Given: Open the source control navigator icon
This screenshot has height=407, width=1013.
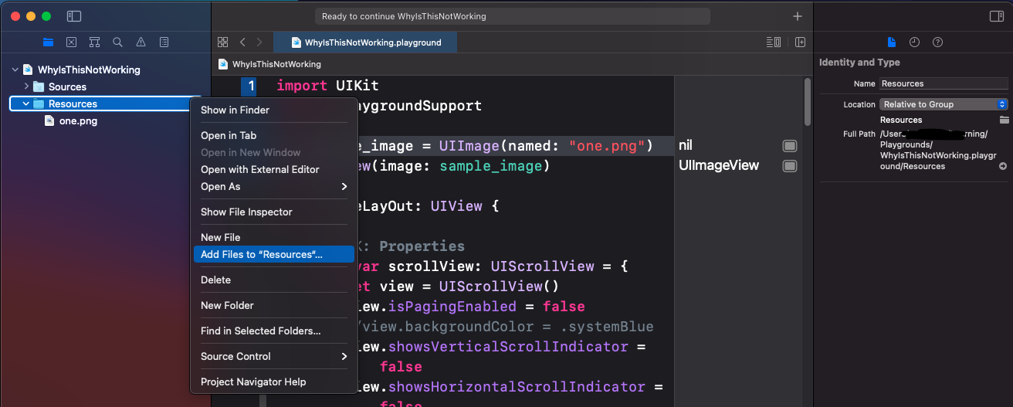Looking at the screenshot, I should [x=71, y=42].
